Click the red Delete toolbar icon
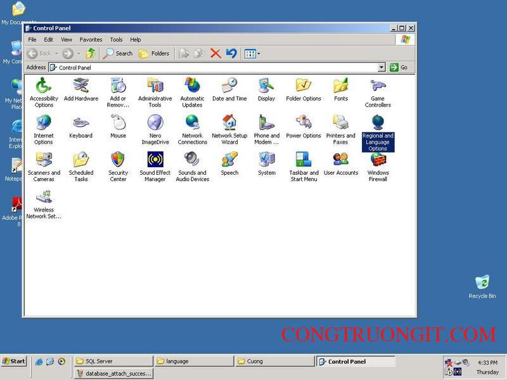The height and width of the screenshot is (380, 507). pos(215,53)
